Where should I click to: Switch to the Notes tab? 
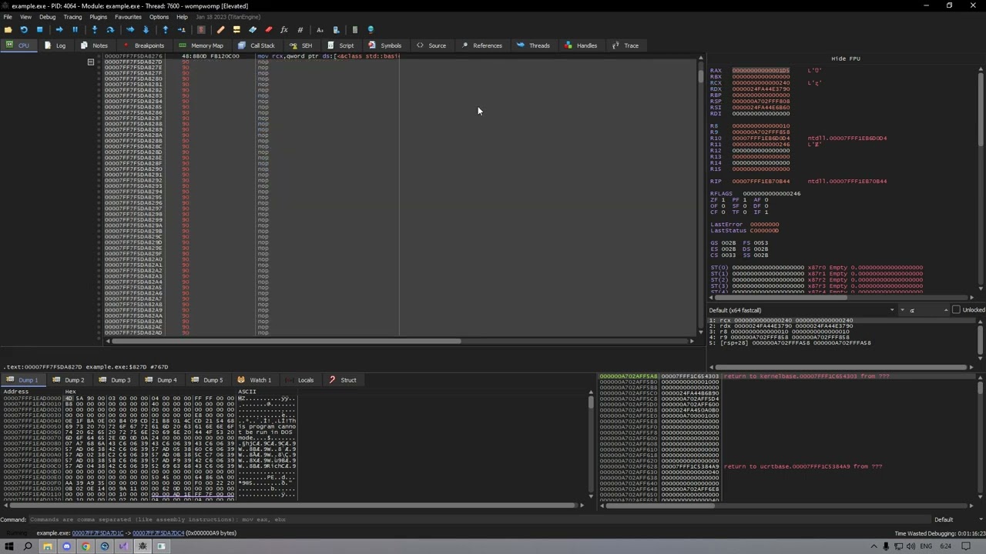point(94,45)
